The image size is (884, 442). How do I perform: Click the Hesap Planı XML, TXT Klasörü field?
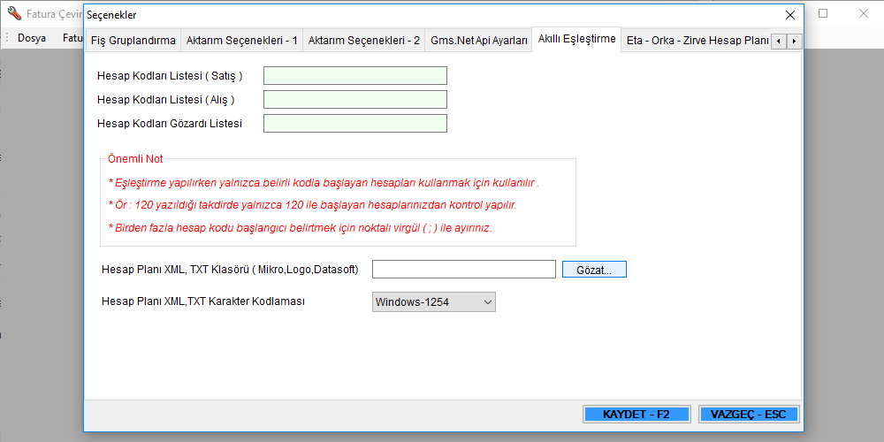point(464,270)
